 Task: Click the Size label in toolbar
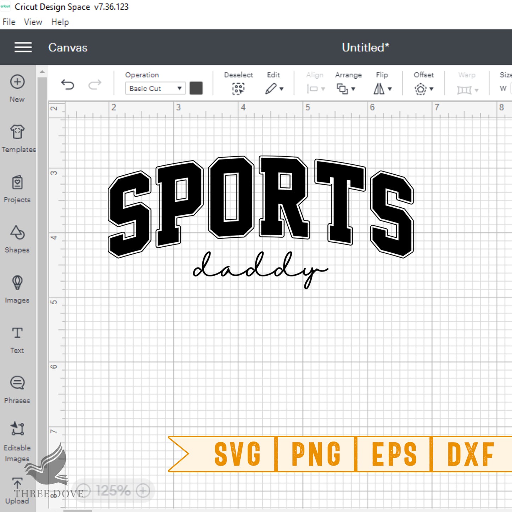pos(506,75)
